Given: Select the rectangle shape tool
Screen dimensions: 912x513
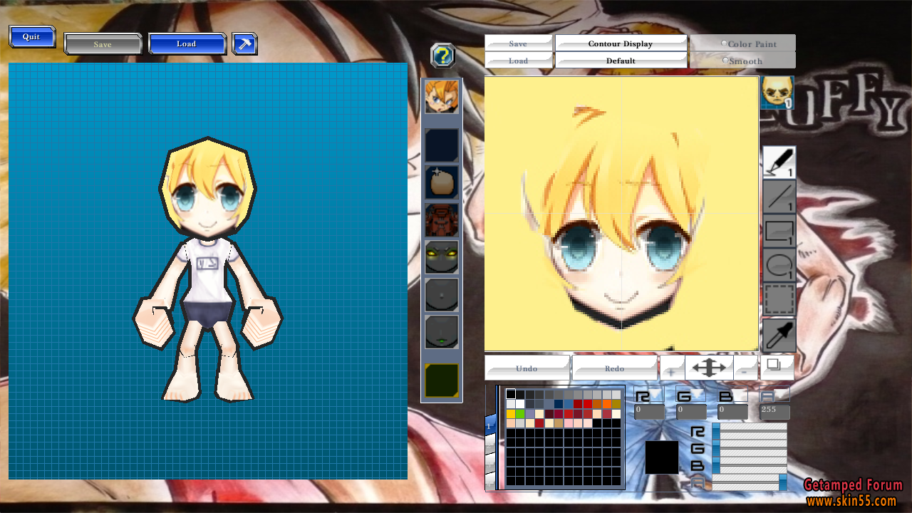Looking at the screenshot, I should coord(779,232).
